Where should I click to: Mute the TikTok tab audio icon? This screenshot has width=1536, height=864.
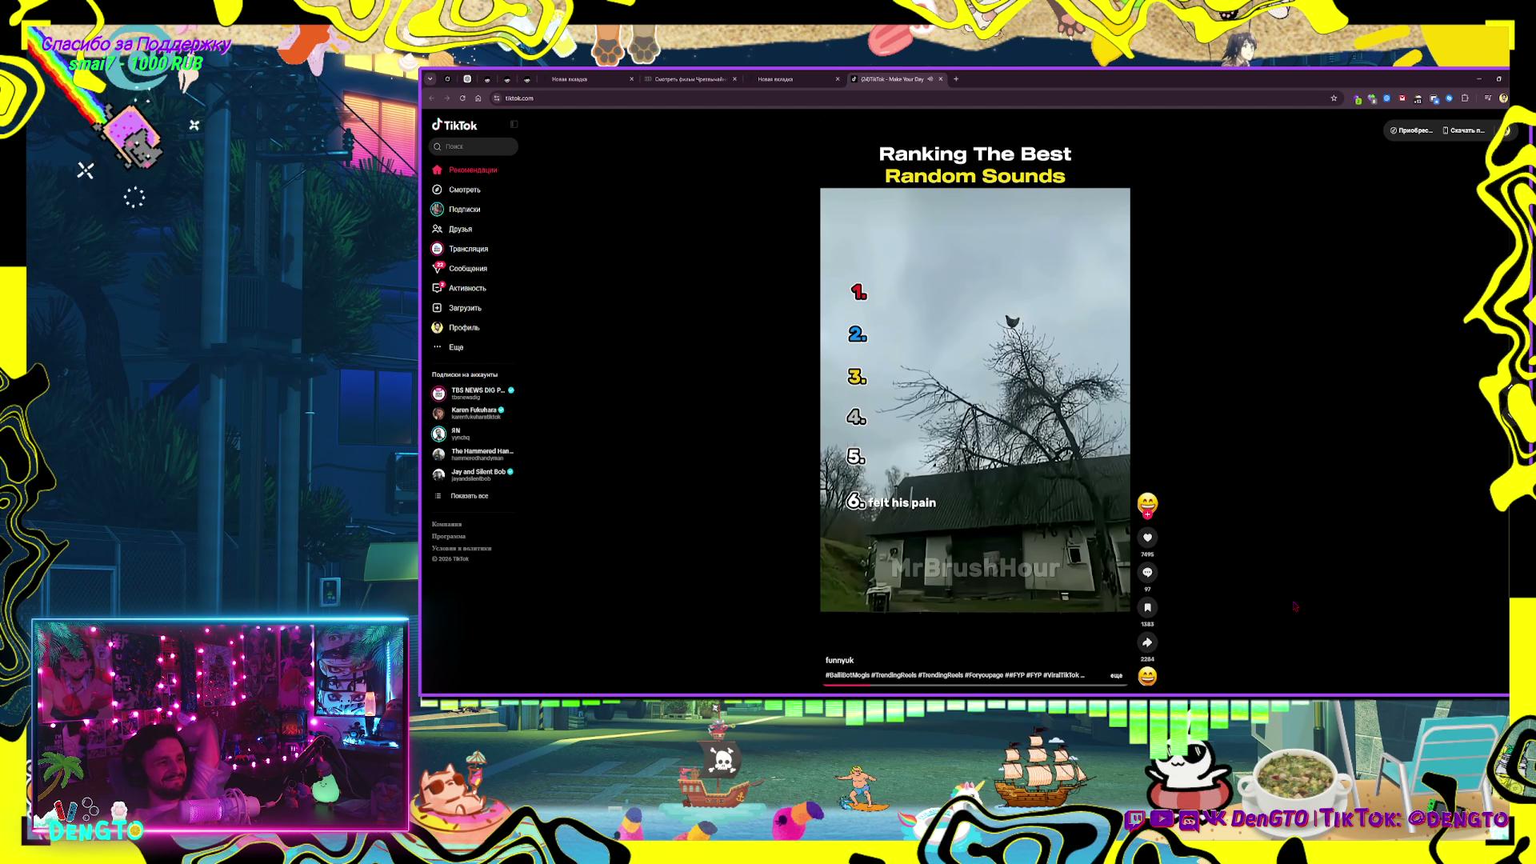930,79
